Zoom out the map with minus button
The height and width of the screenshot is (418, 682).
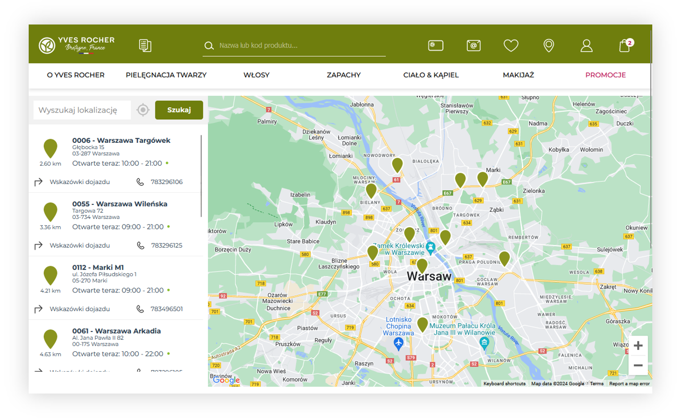tap(638, 365)
